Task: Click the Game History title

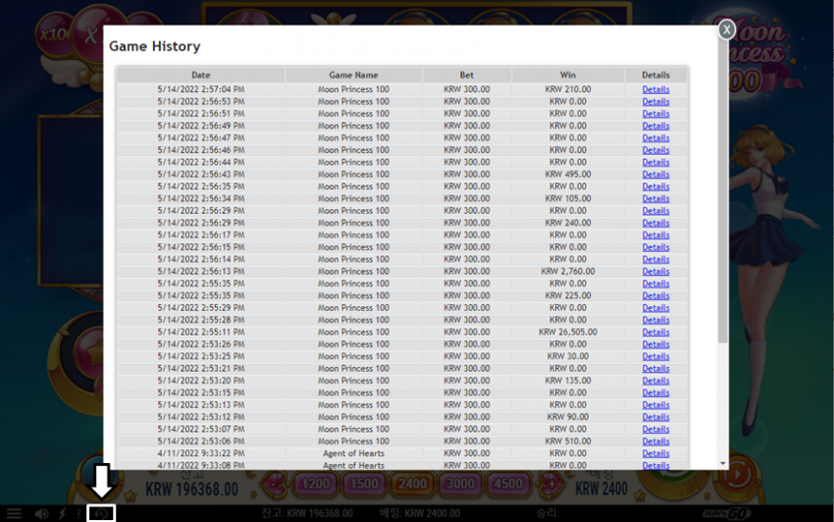Action: pos(155,46)
